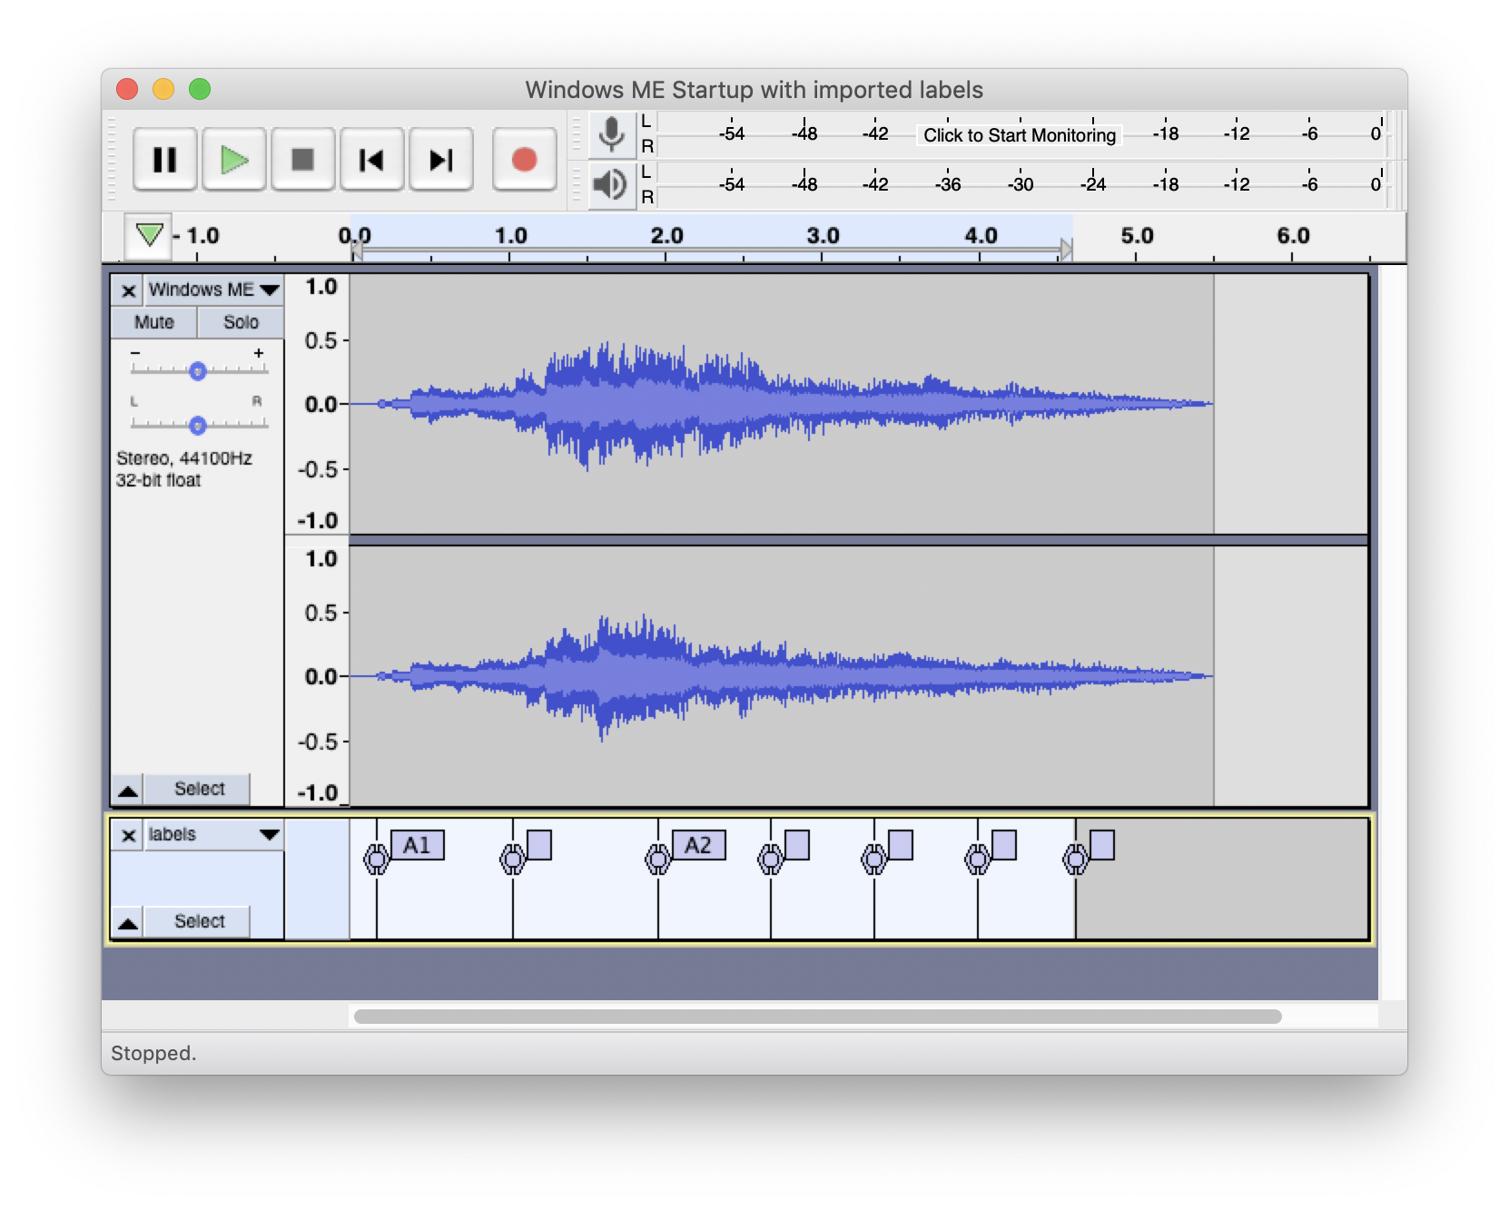Select the A2 label text box
This screenshot has height=1209, width=1509.
[x=698, y=845]
